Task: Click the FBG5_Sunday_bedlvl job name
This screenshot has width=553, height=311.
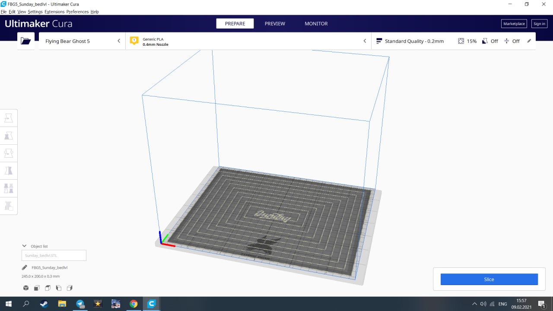Action: click(50, 267)
